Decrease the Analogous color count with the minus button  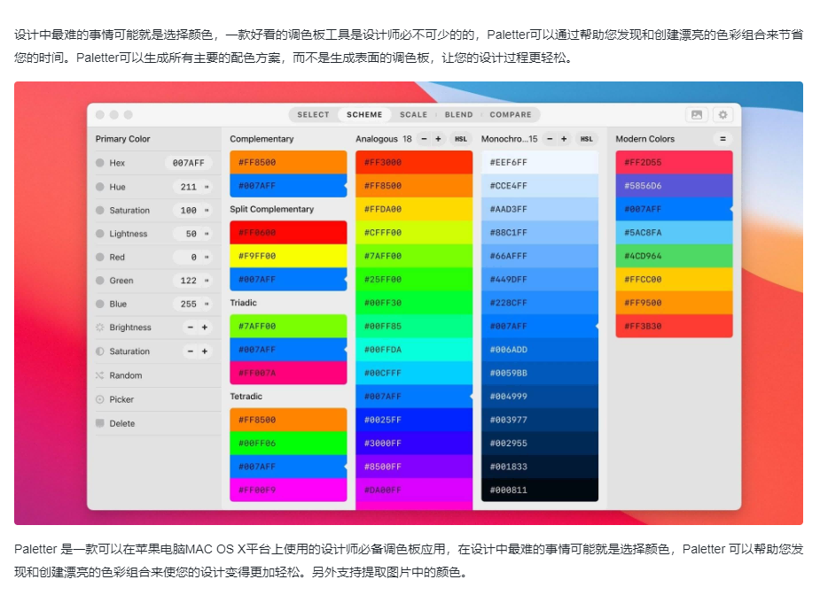424,139
